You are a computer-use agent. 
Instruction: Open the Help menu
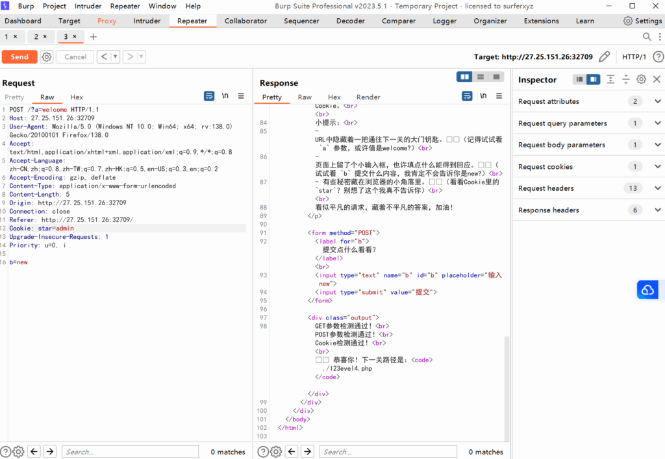tap(193, 6)
